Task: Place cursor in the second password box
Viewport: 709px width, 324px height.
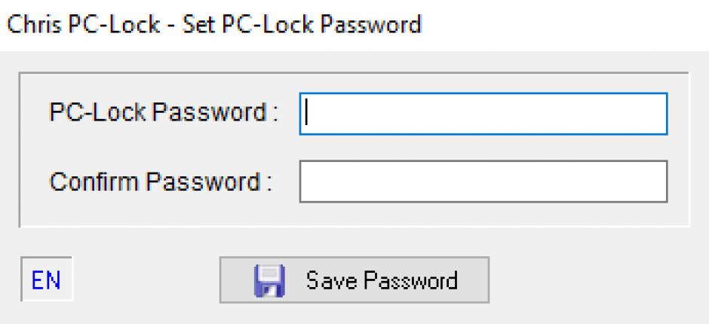Action: click(483, 181)
